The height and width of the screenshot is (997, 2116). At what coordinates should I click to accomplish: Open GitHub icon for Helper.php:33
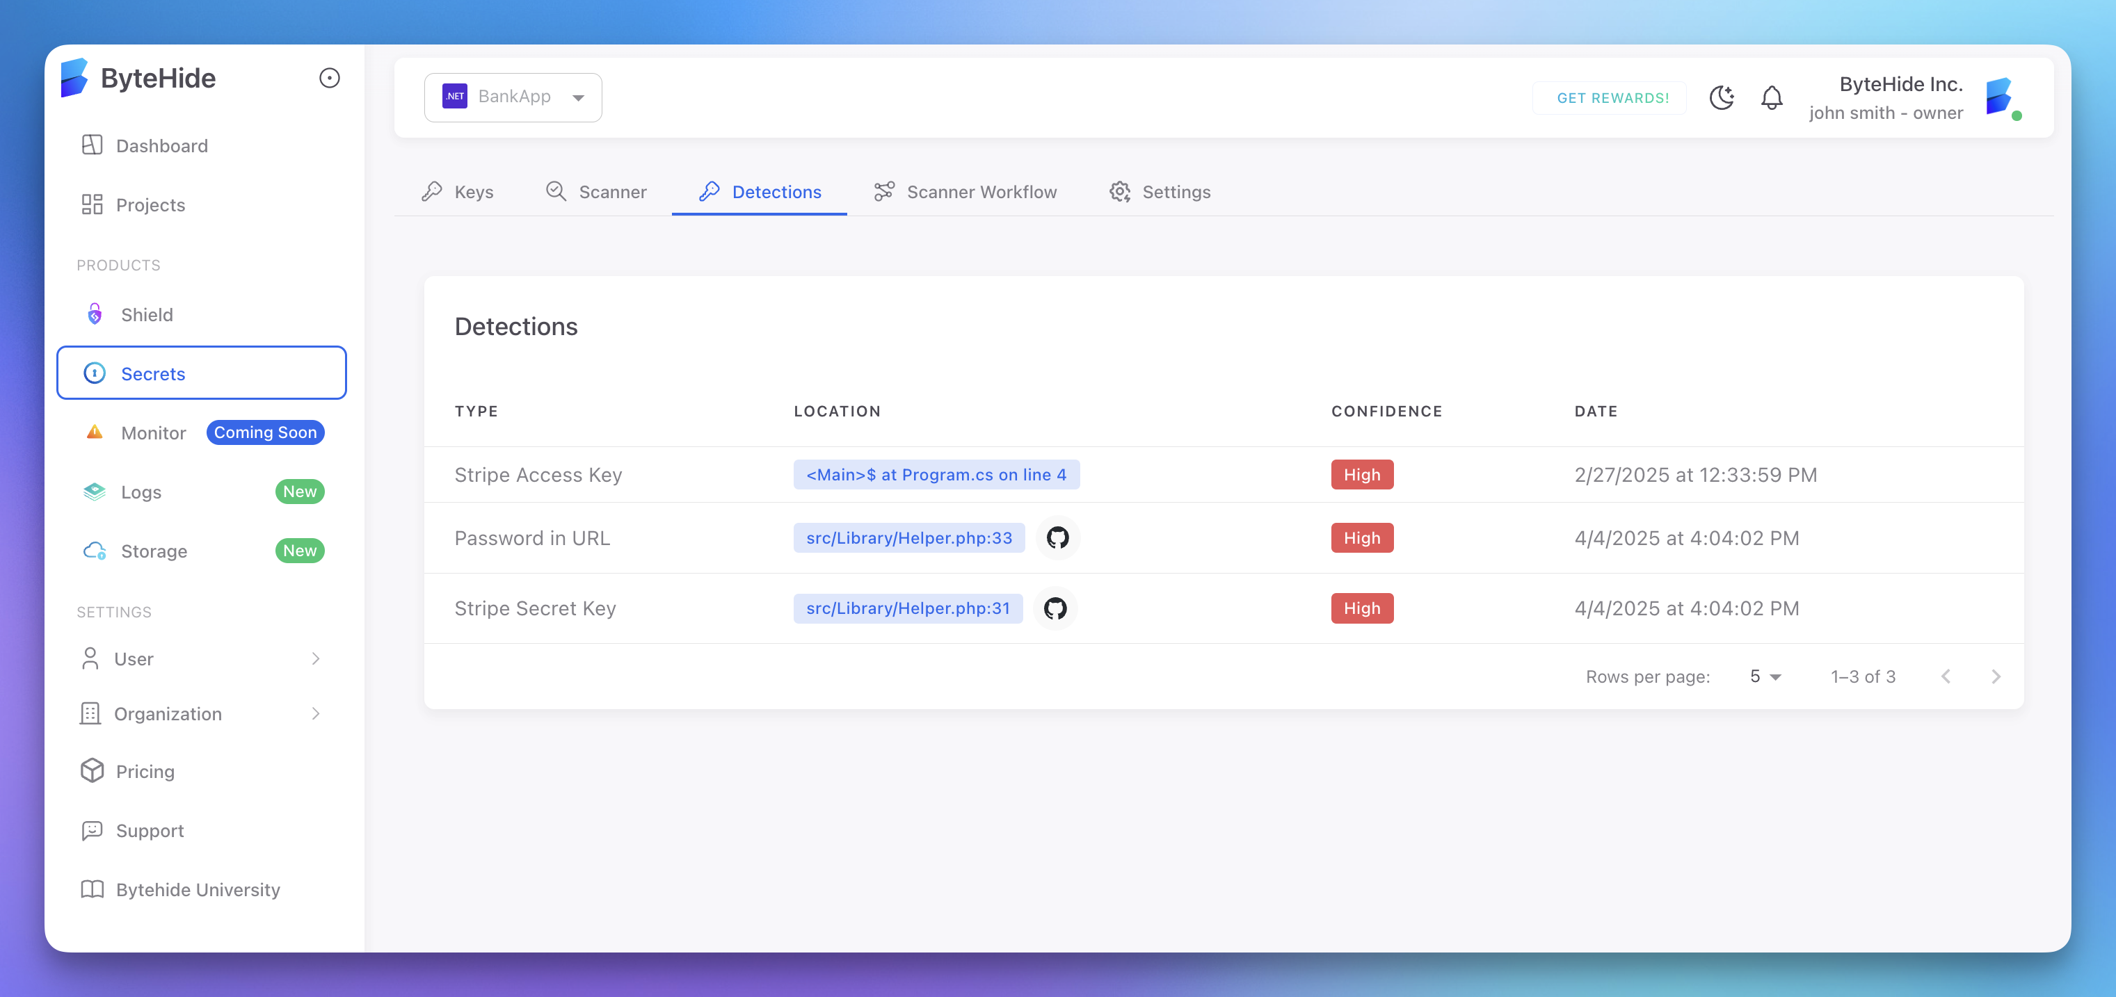pos(1057,538)
